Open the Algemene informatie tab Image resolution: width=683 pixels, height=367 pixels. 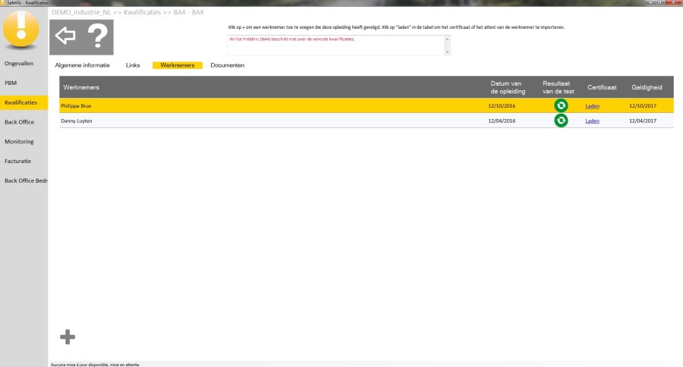[x=83, y=66]
